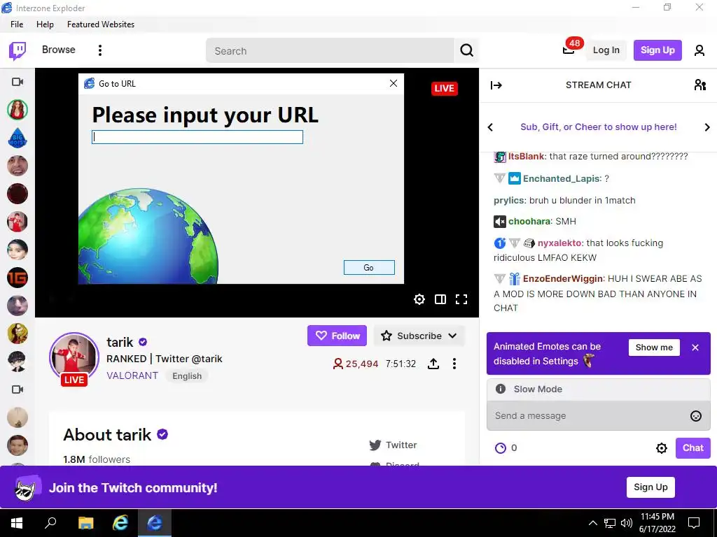The image size is (717, 537).
Task: Collapse the stream chat panel
Action: (496, 85)
